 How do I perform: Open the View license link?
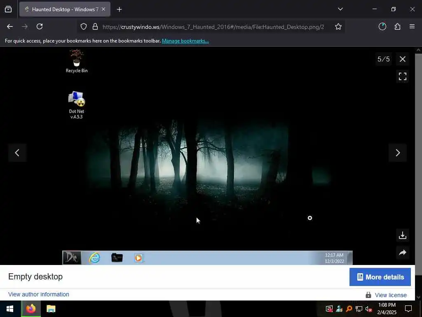391,295
